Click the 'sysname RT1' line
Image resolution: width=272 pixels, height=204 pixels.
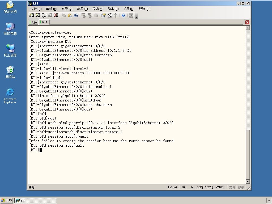click(50, 41)
